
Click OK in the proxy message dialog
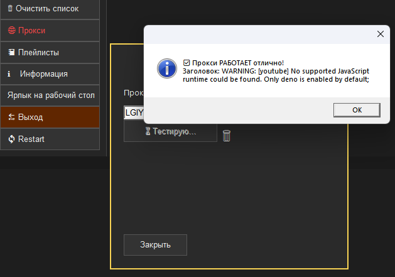click(357, 110)
